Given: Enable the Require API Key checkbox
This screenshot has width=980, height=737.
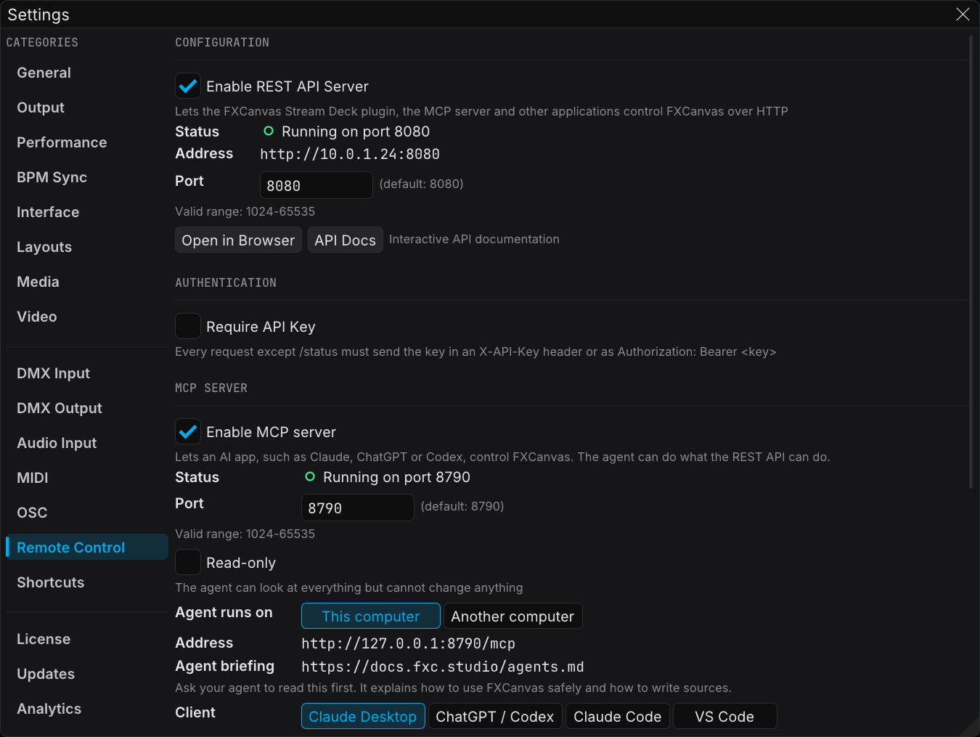Looking at the screenshot, I should [188, 327].
